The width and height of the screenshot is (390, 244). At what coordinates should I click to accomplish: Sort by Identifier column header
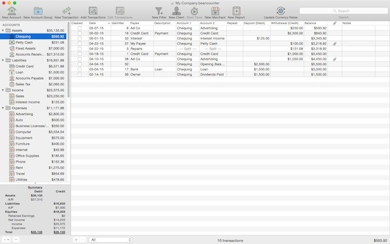pos(120,23)
